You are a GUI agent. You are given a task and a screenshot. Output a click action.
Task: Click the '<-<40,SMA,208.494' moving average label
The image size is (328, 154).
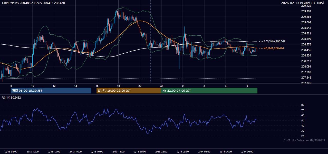(x=272, y=48)
